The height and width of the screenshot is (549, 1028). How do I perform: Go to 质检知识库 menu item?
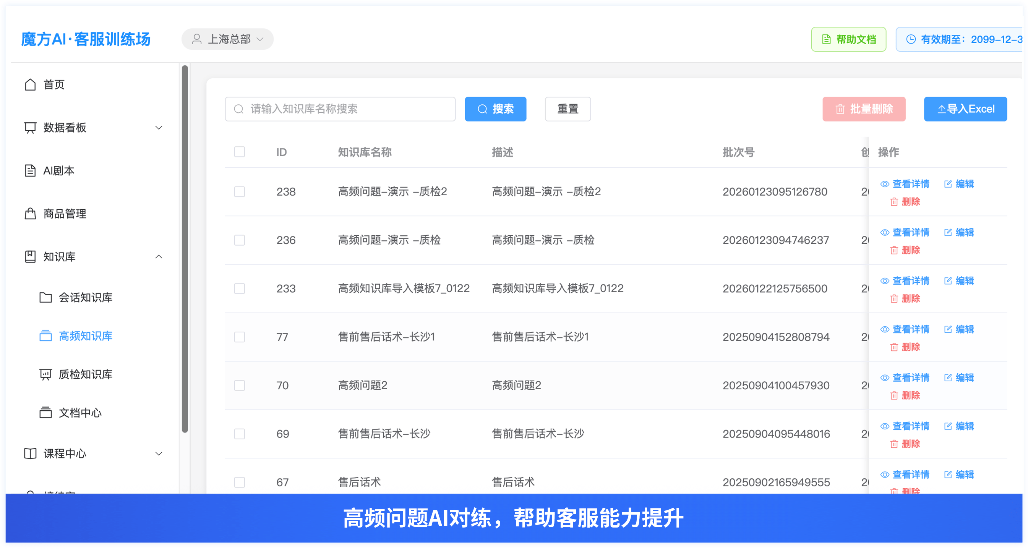85,374
